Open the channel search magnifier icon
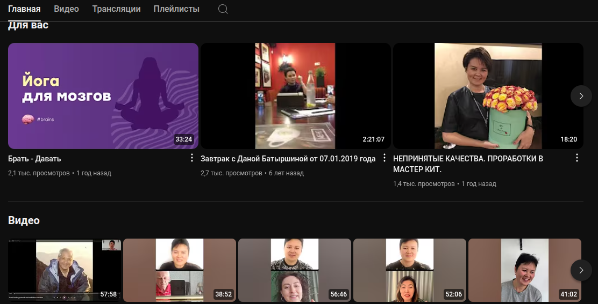 click(223, 9)
